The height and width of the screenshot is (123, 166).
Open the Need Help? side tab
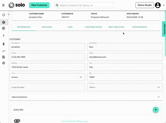point(164,29)
